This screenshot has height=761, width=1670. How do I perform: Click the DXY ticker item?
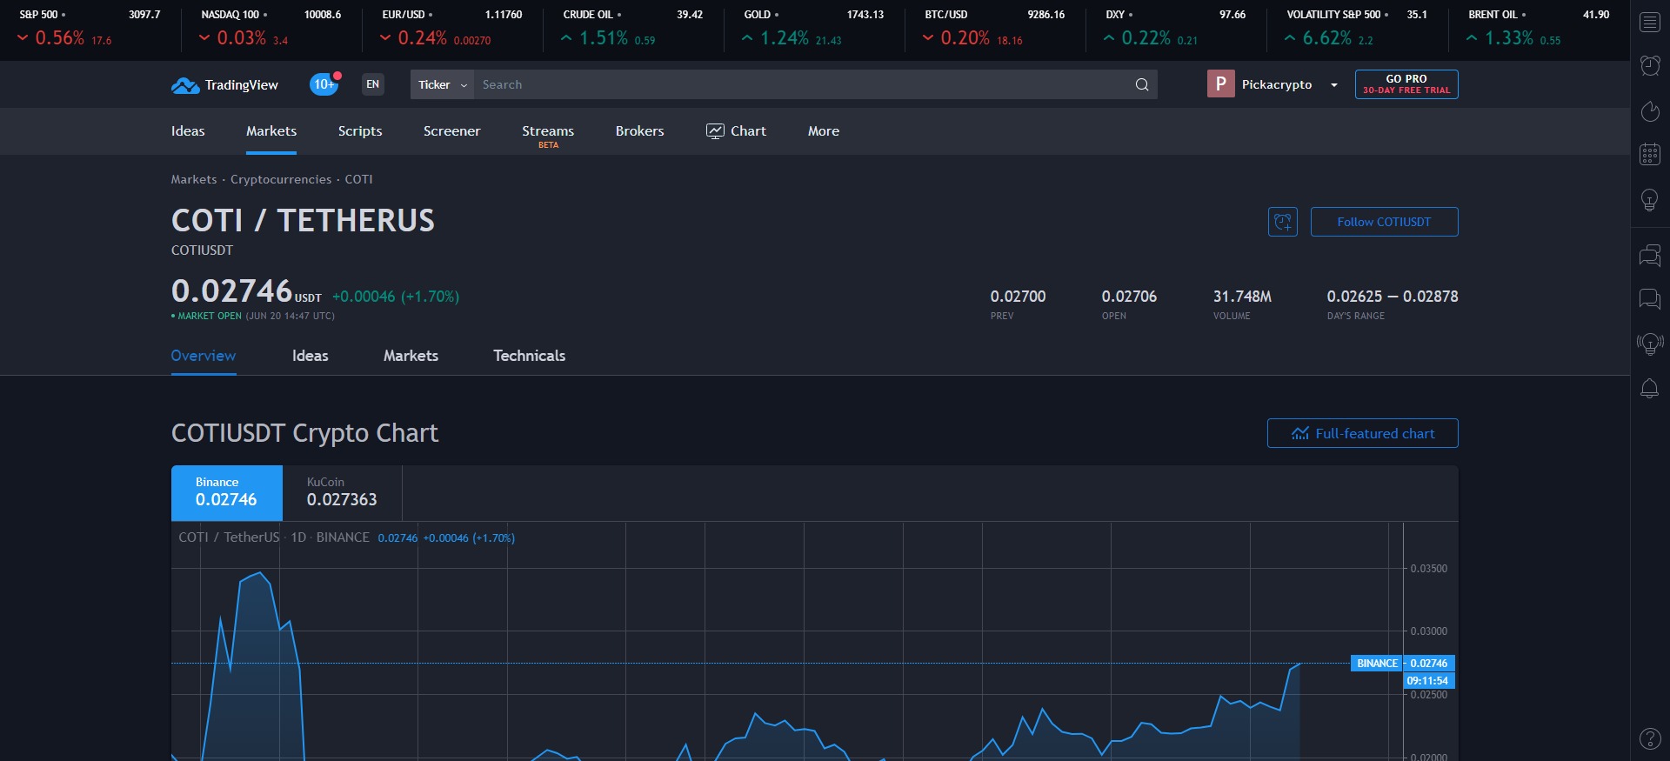(x=1175, y=27)
